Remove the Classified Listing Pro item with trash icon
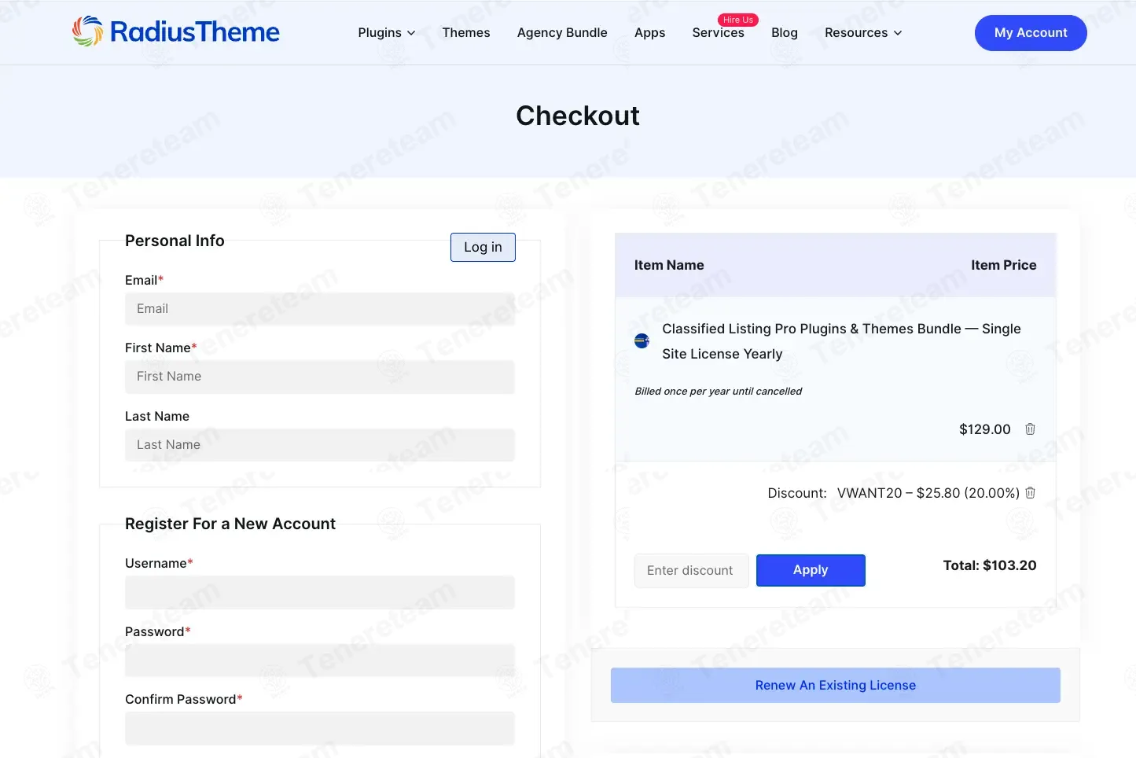1136x758 pixels. (1030, 429)
